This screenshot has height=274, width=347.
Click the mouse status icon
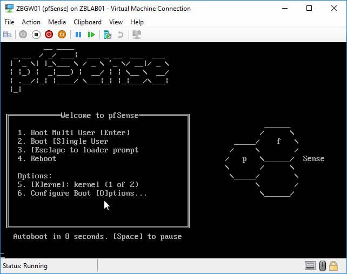click(x=323, y=266)
